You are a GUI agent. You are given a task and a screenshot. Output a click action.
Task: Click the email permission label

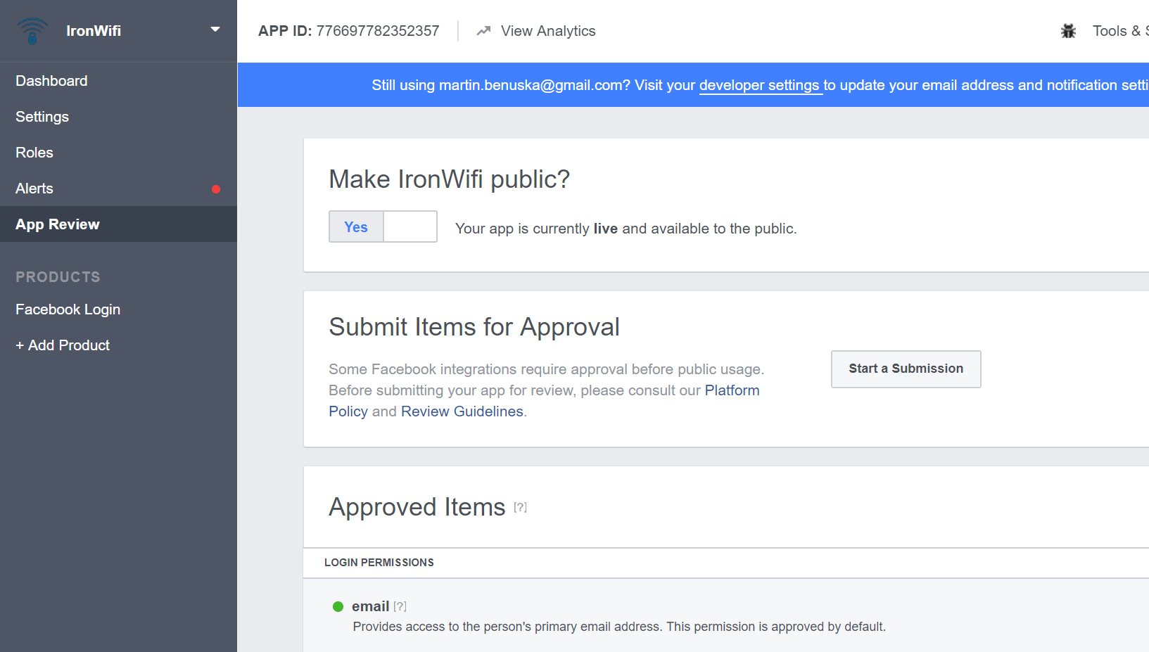(371, 606)
